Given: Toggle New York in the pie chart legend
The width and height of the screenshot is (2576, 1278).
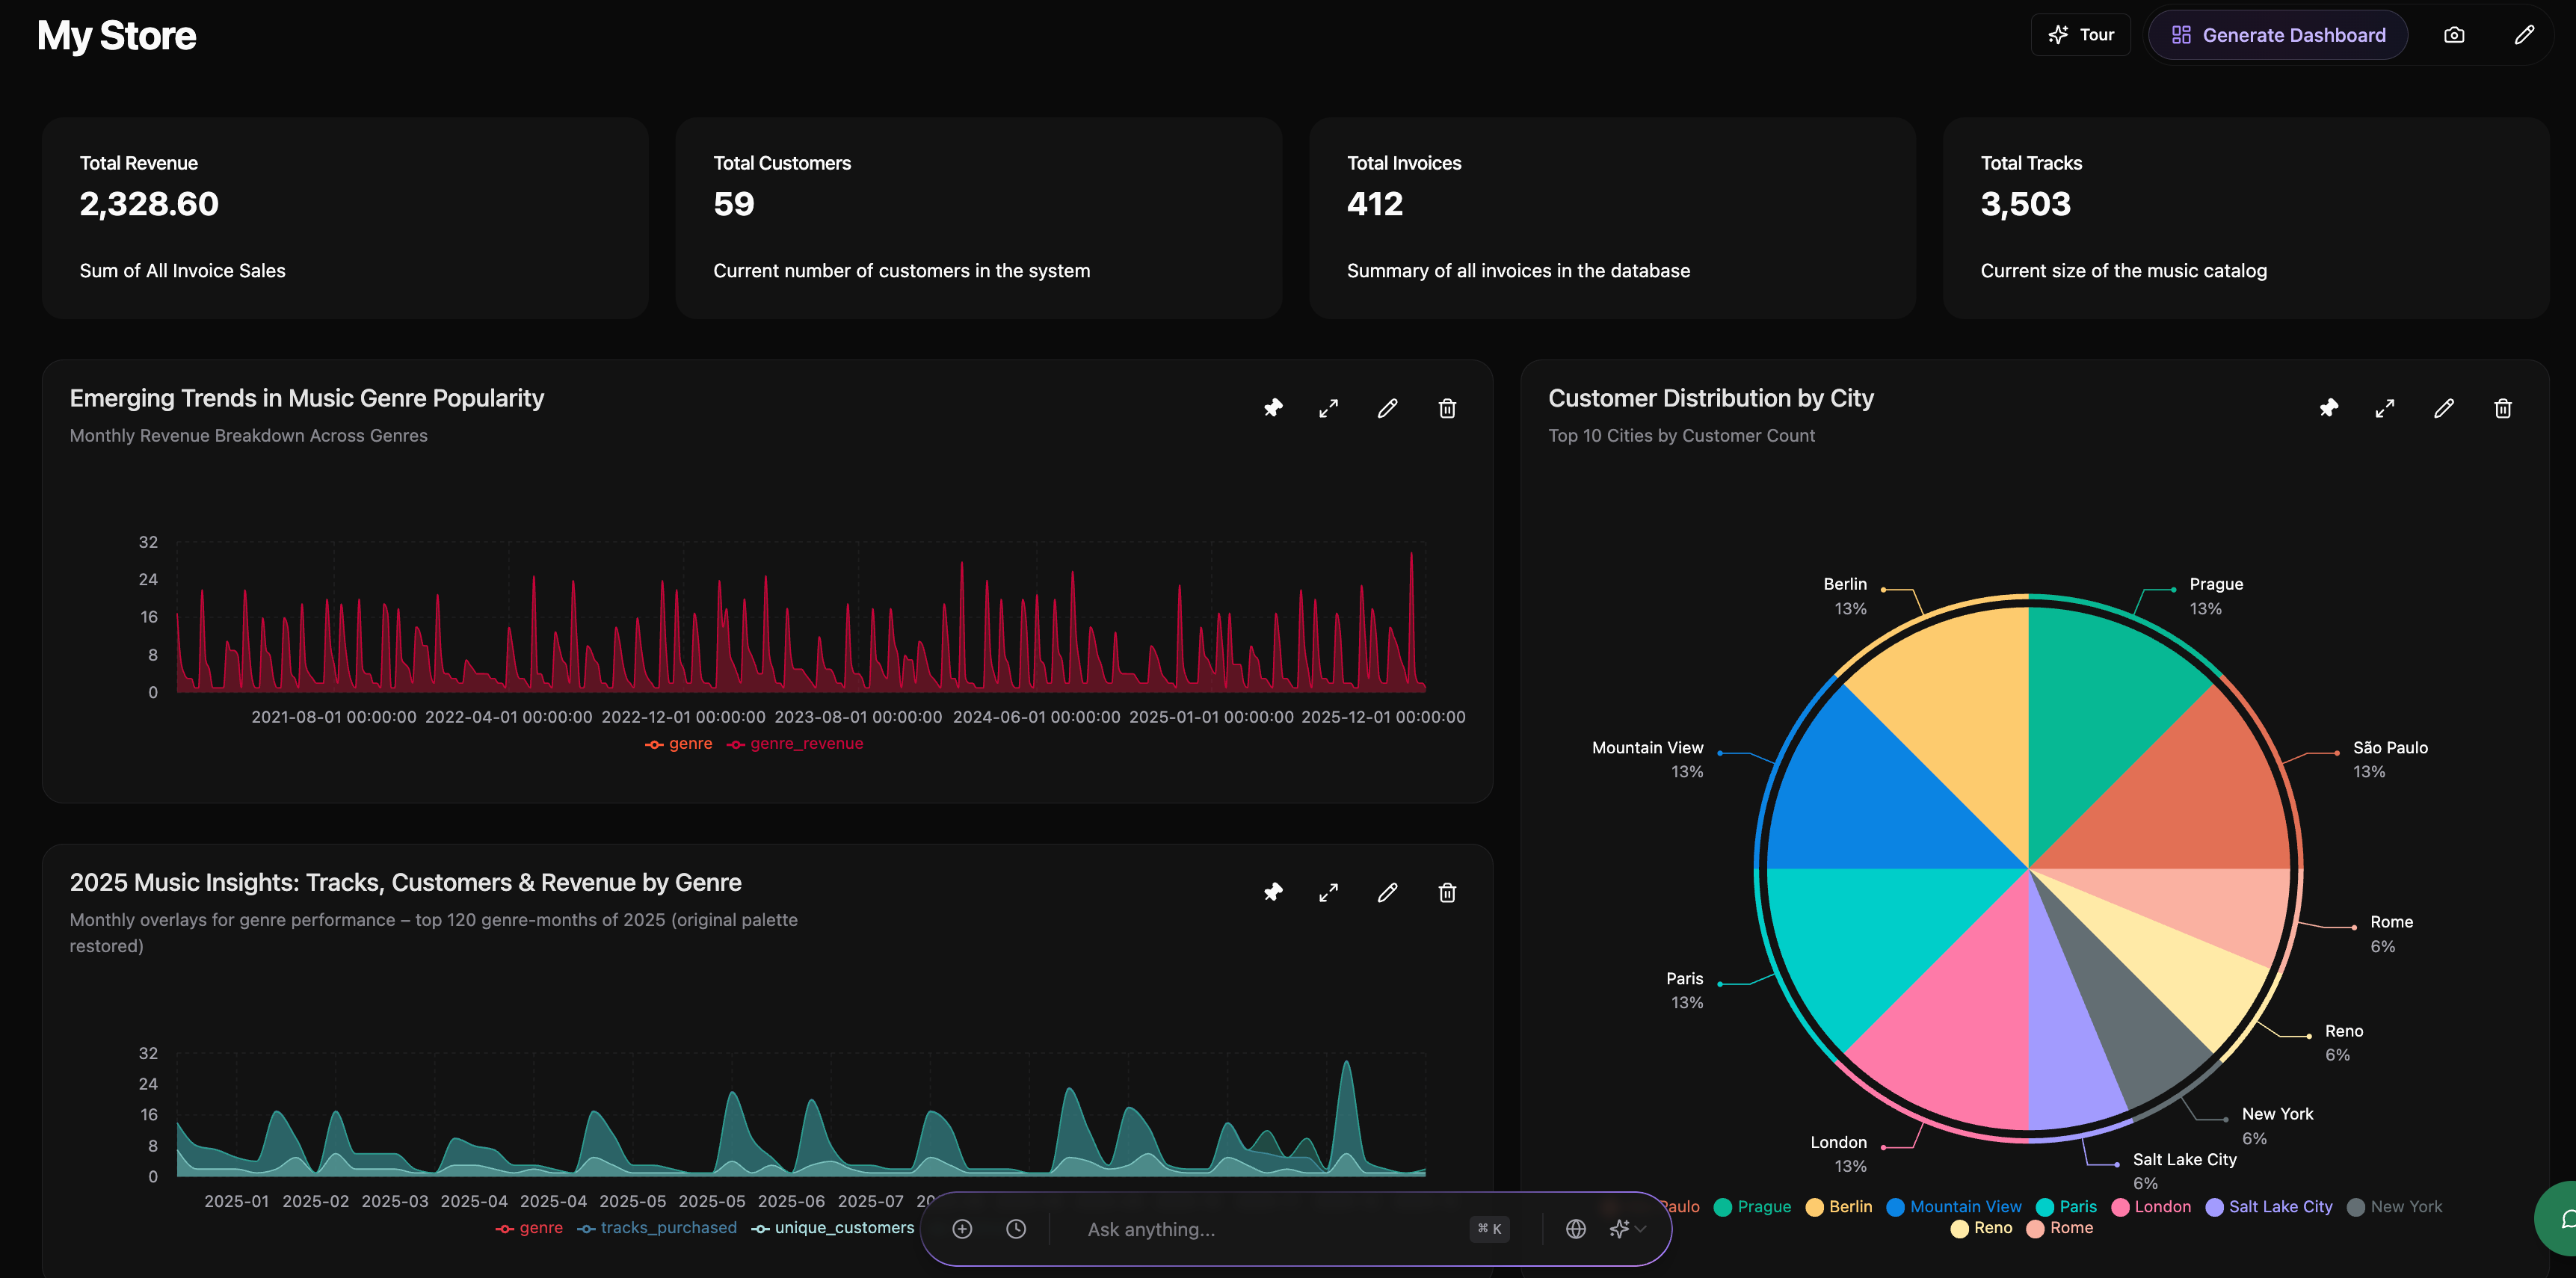Looking at the screenshot, I should [2395, 1207].
